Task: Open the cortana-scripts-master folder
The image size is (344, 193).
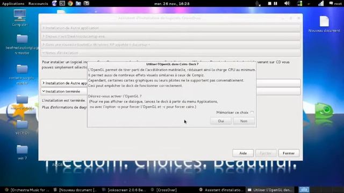Action: [22, 75]
